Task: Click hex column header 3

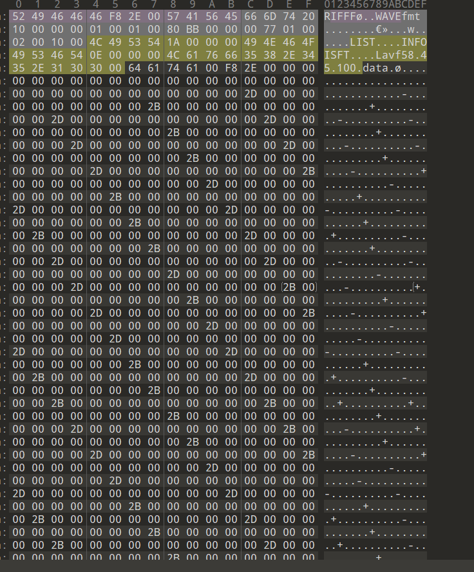Action: (x=76, y=5)
